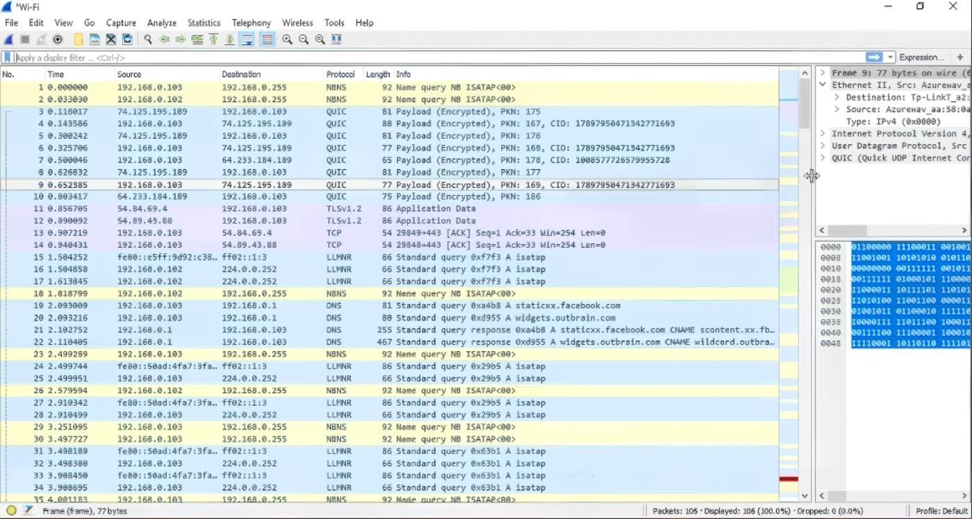
Task: Toggle auto-scroll during live capture
Action: pyautogui.click(x=246, y=40)
